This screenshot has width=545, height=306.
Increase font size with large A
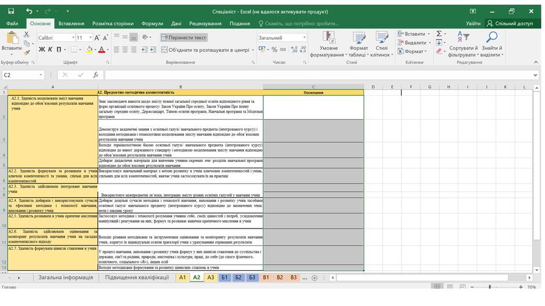pos(97,38)
